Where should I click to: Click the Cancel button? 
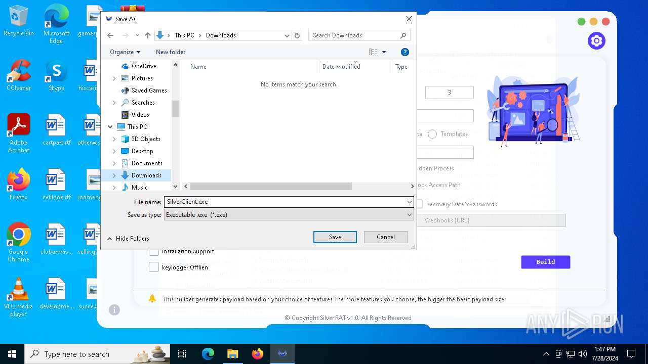[x=386, y=237]
